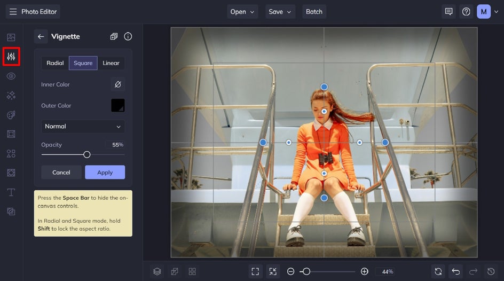Open the Photo Editor hamburger menu

coord(13,12)
